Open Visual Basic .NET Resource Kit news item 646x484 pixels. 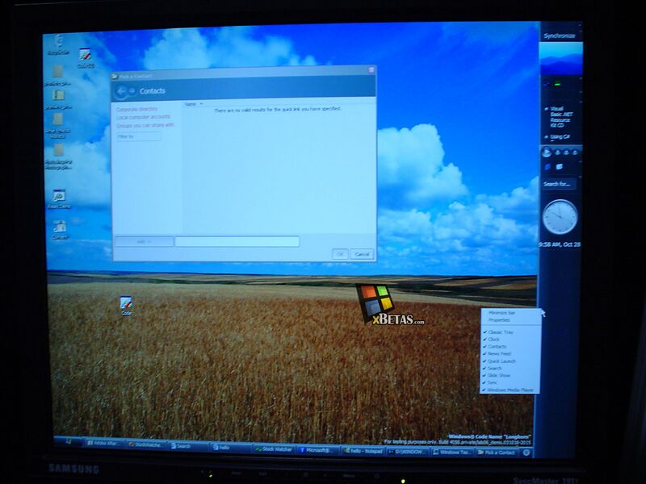(x=560, y=117)
